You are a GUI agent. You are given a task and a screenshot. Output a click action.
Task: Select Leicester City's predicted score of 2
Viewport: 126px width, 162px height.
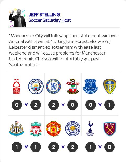(73, 147)
